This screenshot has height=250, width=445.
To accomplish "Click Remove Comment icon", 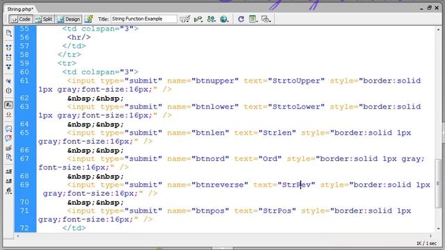I will click(9, 138).
